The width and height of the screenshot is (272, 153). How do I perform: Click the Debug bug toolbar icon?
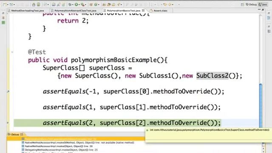(x=70, y=5)
